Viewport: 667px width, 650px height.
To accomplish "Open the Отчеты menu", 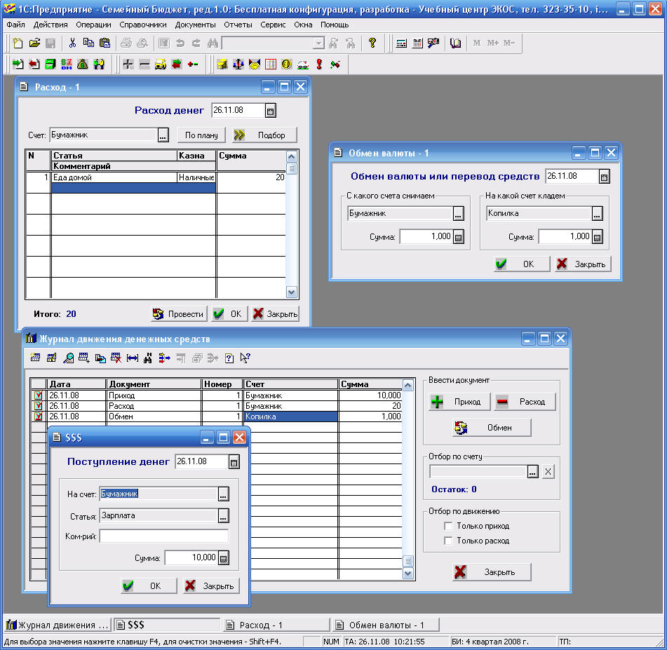I will (238, 25).
